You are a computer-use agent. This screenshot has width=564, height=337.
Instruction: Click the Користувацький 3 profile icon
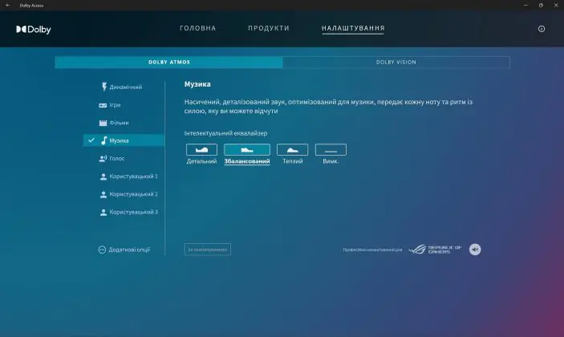[103, 212]
